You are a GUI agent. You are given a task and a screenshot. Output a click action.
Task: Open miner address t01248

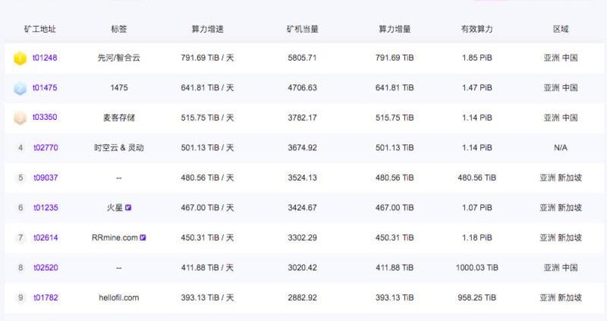click(x=45, y=58)
